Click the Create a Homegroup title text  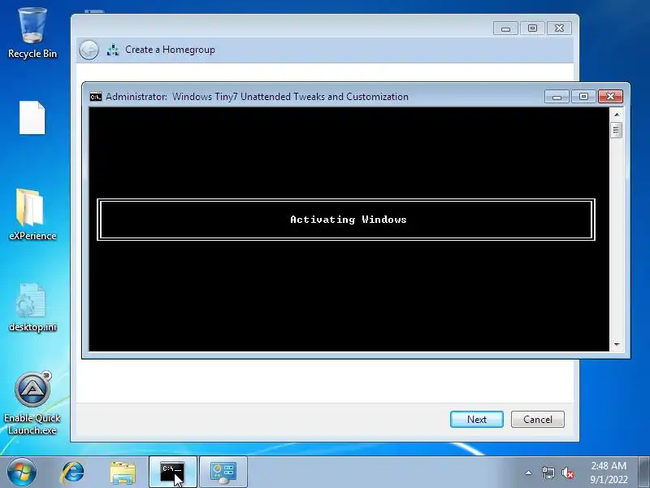[170, 50]
